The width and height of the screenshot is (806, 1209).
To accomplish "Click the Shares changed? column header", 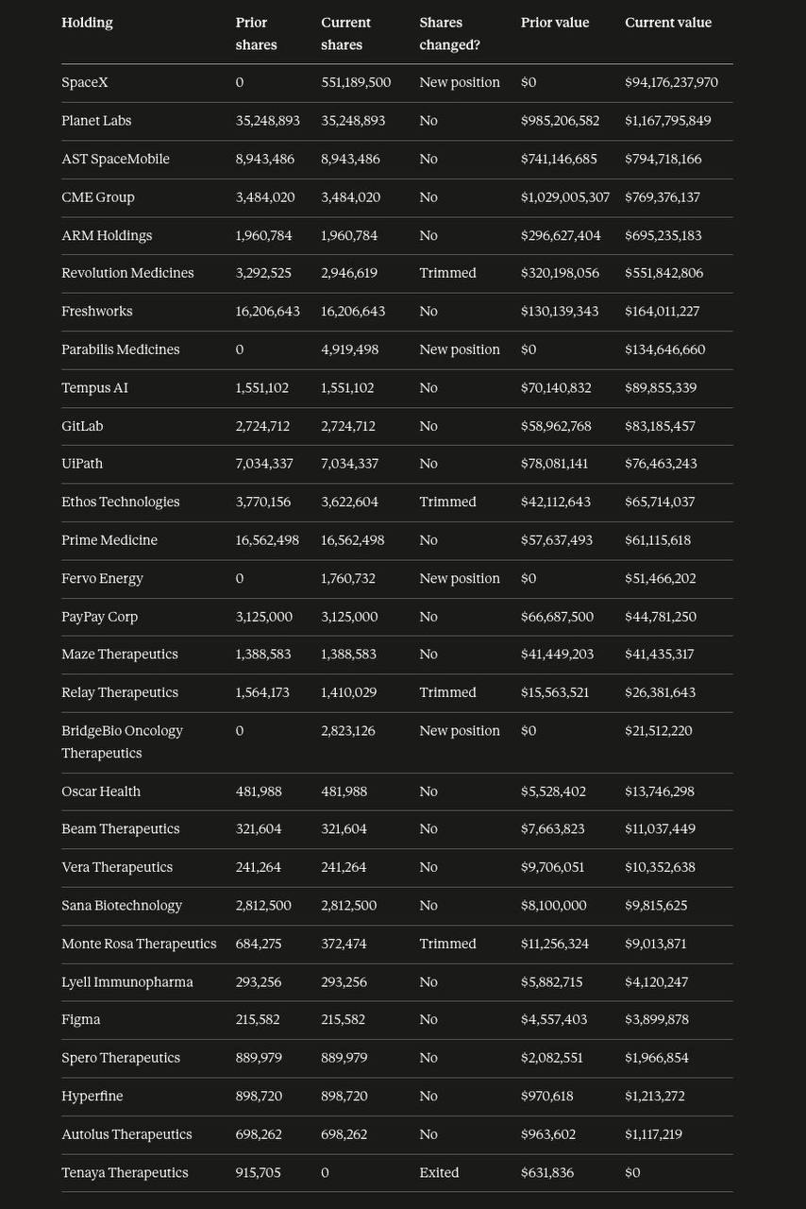I will click(450, 34).
